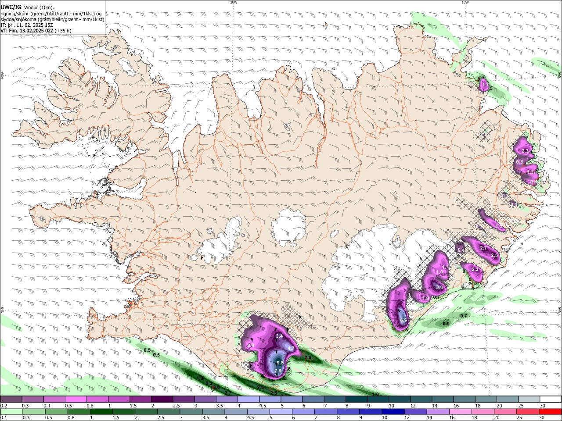This screenshot has width=562, height=421.
Task: Click the 3.4 snowfall value on the map
Action: point(279,336)
